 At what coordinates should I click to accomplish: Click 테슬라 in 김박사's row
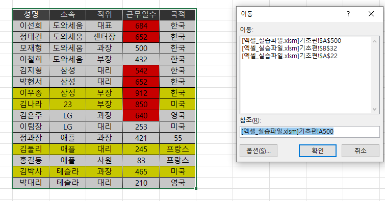click(x=67, y=172)
